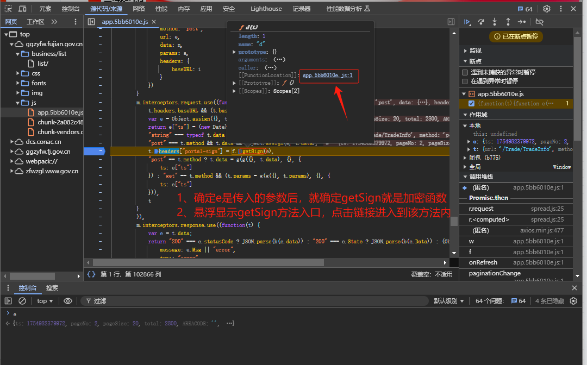The width and height of the screenshot is (587, 365).
Task: Disable the function(t) breakpoint checkbox
Action: click(x=471, y=103)
